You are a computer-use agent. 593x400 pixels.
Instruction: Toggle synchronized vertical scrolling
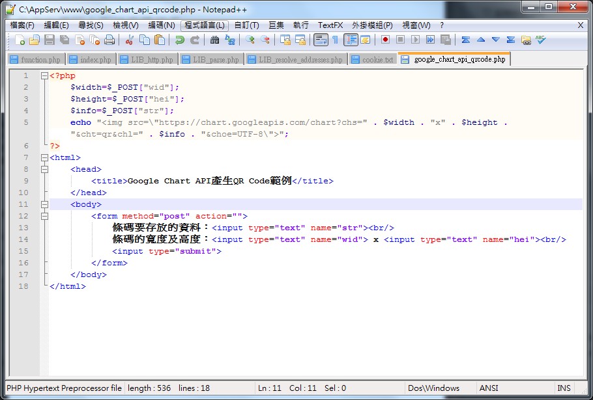click(285, 40)
